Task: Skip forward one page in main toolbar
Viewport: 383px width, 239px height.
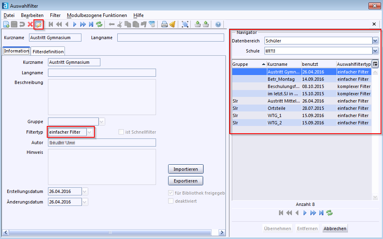Action: pos(83,24)
